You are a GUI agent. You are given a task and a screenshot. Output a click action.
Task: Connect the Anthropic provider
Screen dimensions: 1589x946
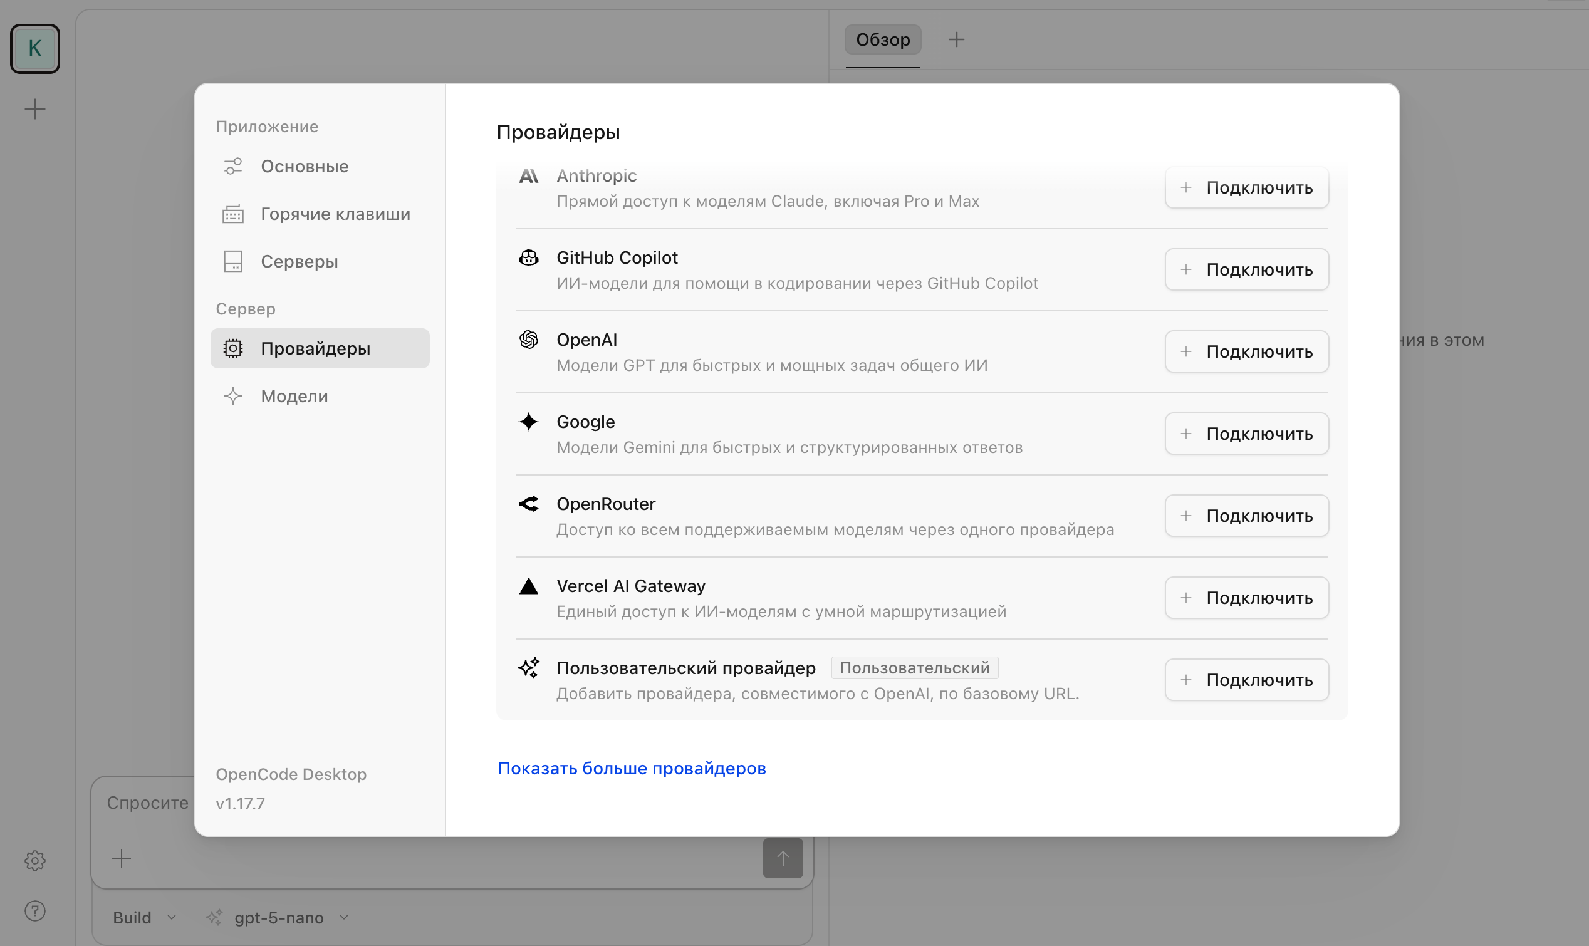click(x=1246, y=187)
